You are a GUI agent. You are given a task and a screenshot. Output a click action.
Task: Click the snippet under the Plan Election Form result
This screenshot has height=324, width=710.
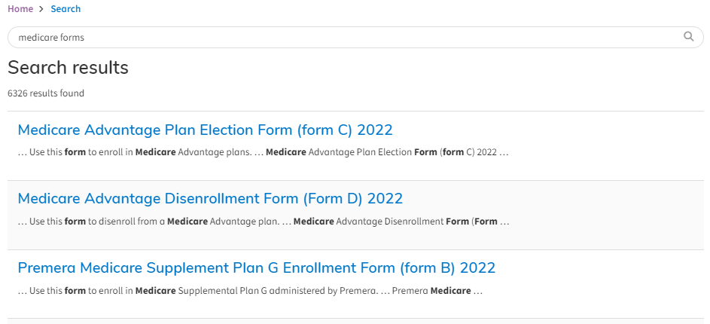point(263,152)
